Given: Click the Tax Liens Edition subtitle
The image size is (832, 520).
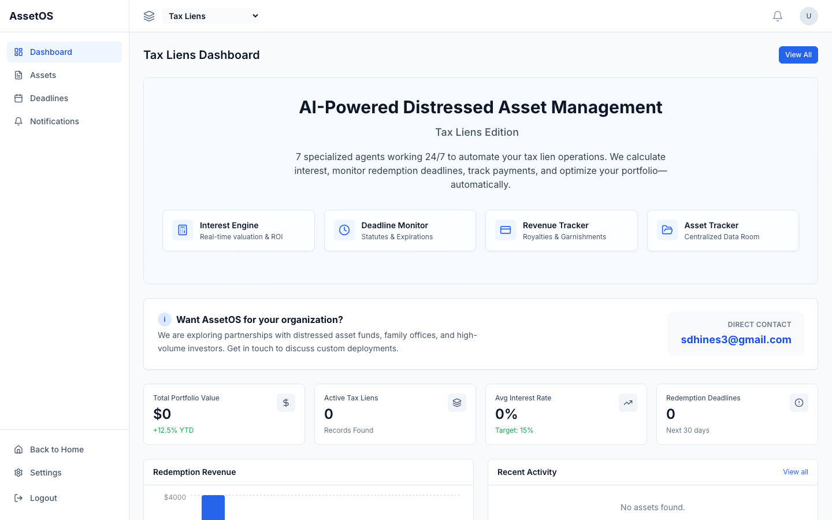Looking at the screenshot, I should 477,132.
